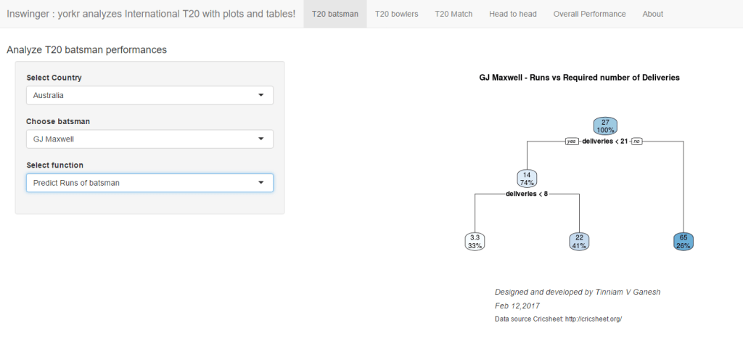The width and height of the screenshot is (743, 344).
Task: Switch to the T20 batsman tab
Action: 334,14
